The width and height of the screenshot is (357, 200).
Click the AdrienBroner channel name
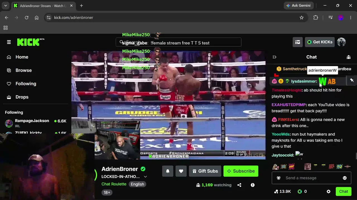coord(120,169)
